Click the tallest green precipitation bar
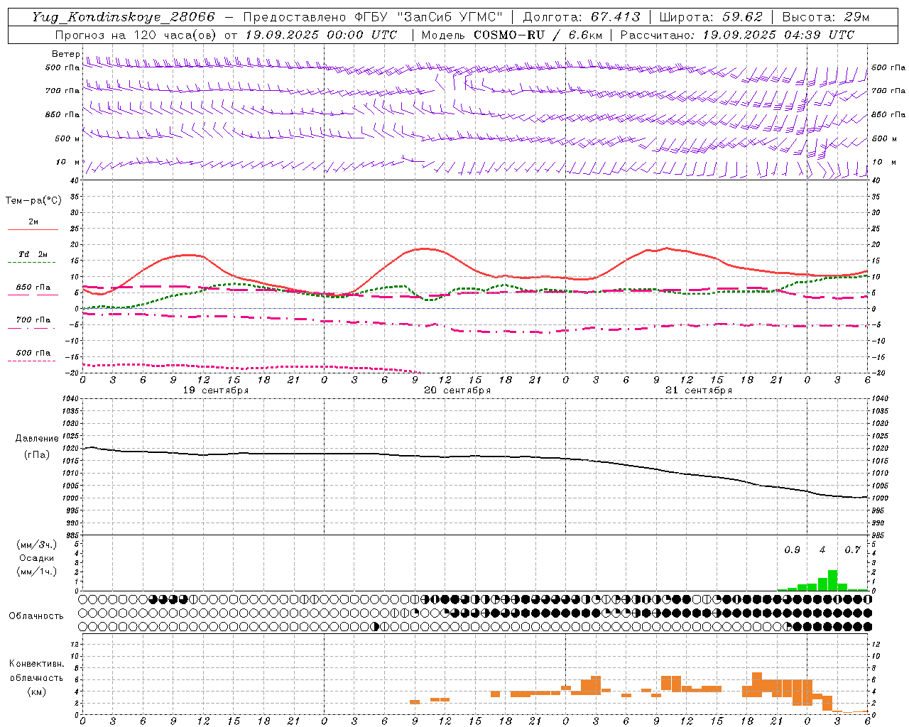The width and height of the screenshot is (909, 727). (x=832, y=580)
